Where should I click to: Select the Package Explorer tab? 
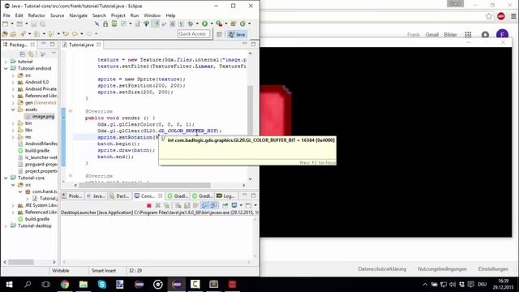(18, 45)
